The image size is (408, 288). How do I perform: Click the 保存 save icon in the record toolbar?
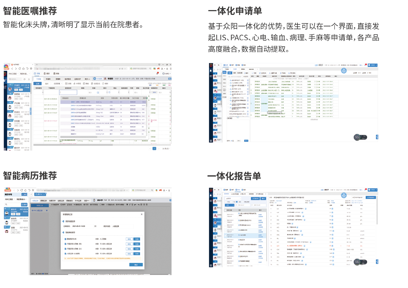click(63, 205)
